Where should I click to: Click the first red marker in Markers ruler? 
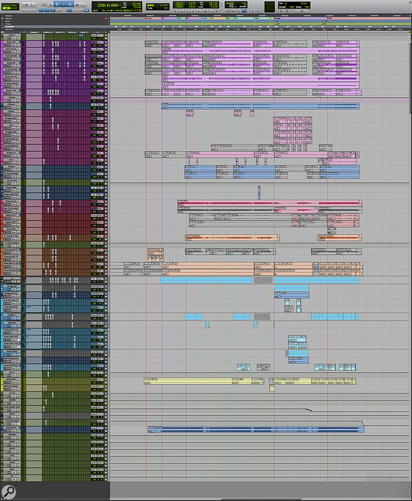tap(146, 18)
